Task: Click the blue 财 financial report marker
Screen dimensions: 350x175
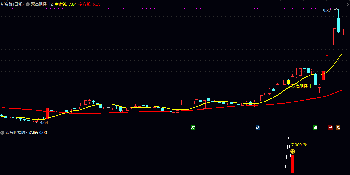Action: pyautogui.click(x=257, y=128)
